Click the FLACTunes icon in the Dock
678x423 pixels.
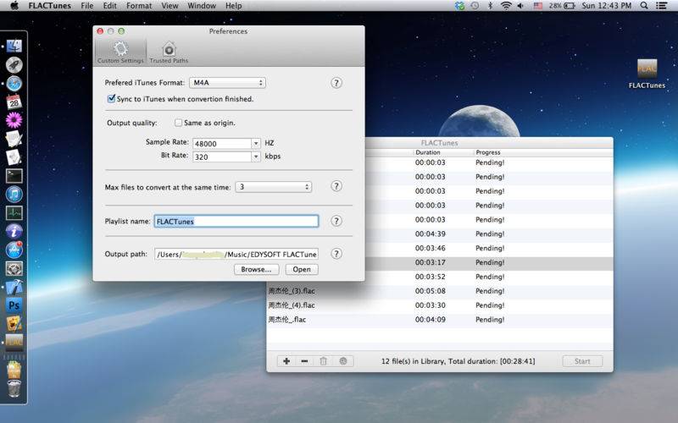coord(14,342)
